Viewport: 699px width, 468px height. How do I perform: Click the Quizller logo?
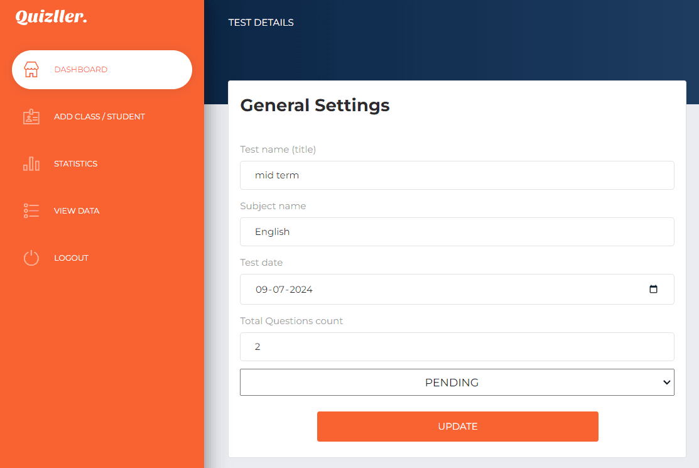[51, 17]
